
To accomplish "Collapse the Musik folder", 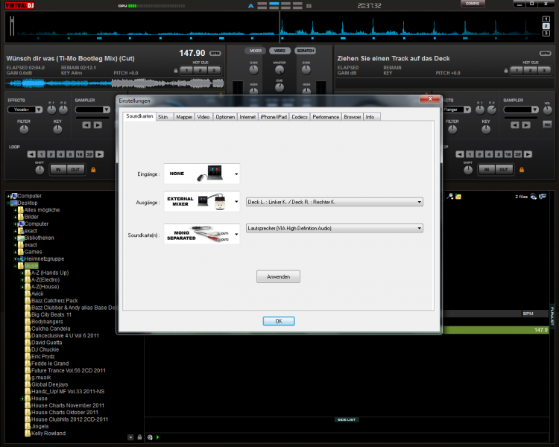I will 16,266.
